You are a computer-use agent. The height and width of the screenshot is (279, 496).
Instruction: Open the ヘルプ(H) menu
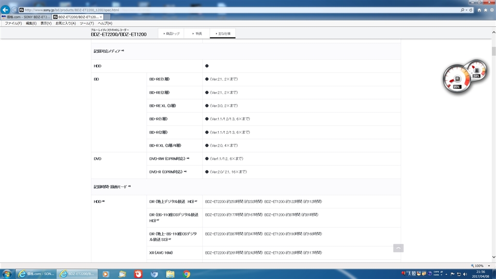click(105, 23)
